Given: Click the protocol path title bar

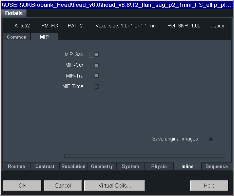Looking at the screenshot, I should 117,5.
